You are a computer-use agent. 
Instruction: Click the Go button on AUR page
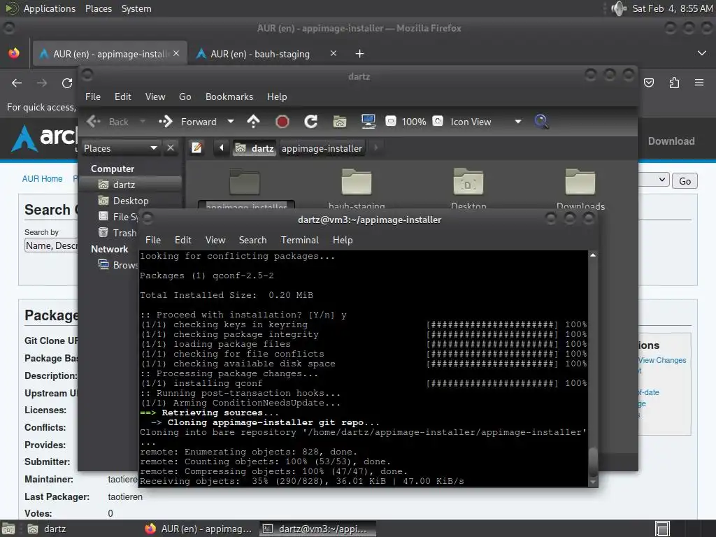[x=685, y=181]
